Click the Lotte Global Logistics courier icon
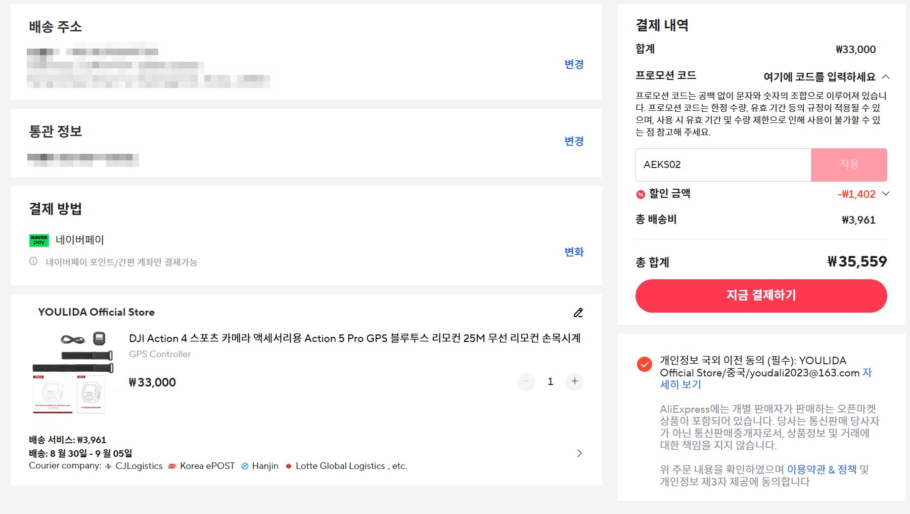The height and width of the screenshot is (514, 910). (x=288, y=466)
